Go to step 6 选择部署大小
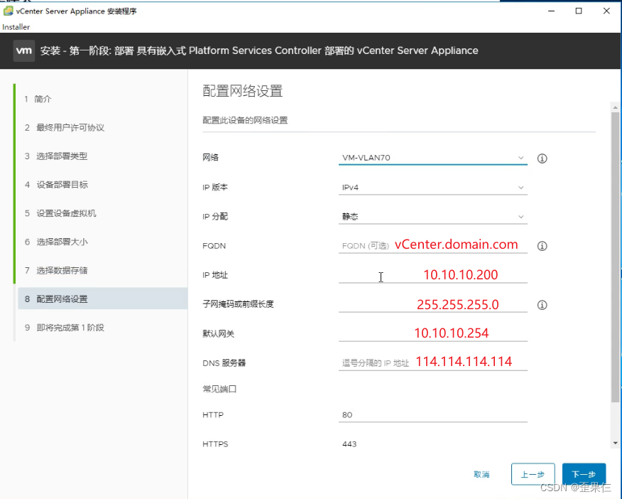This screenshot has width=622, height=499. tap(56, 242)
